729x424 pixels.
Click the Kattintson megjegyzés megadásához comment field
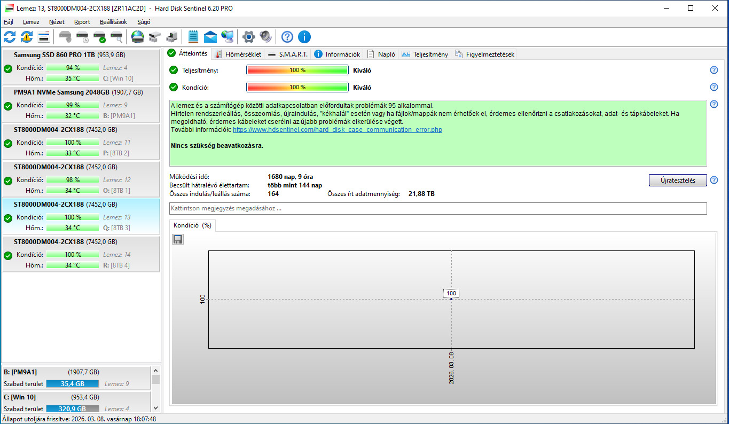pyautogui.click(x=438, y=208)
